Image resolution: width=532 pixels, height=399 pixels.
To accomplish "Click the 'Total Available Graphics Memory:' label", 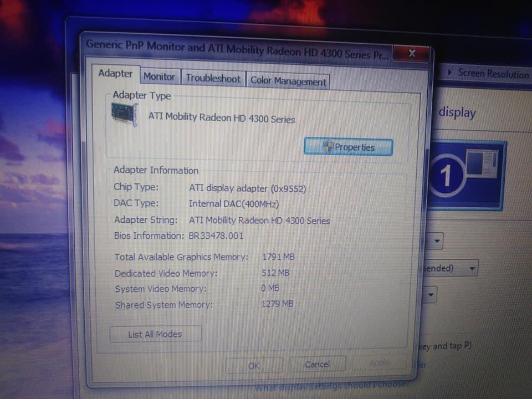I will (181, 257).
